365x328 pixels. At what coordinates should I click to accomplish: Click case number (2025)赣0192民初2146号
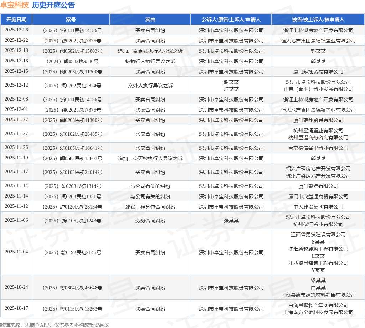(x=73, y=252)
